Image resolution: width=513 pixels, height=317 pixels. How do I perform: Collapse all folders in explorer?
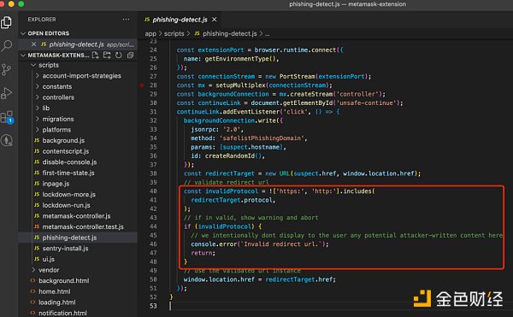[130, 56]
